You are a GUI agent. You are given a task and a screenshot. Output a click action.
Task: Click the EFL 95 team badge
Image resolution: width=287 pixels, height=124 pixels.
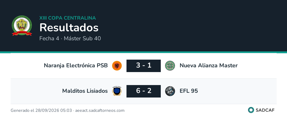(x=170, y=91)
